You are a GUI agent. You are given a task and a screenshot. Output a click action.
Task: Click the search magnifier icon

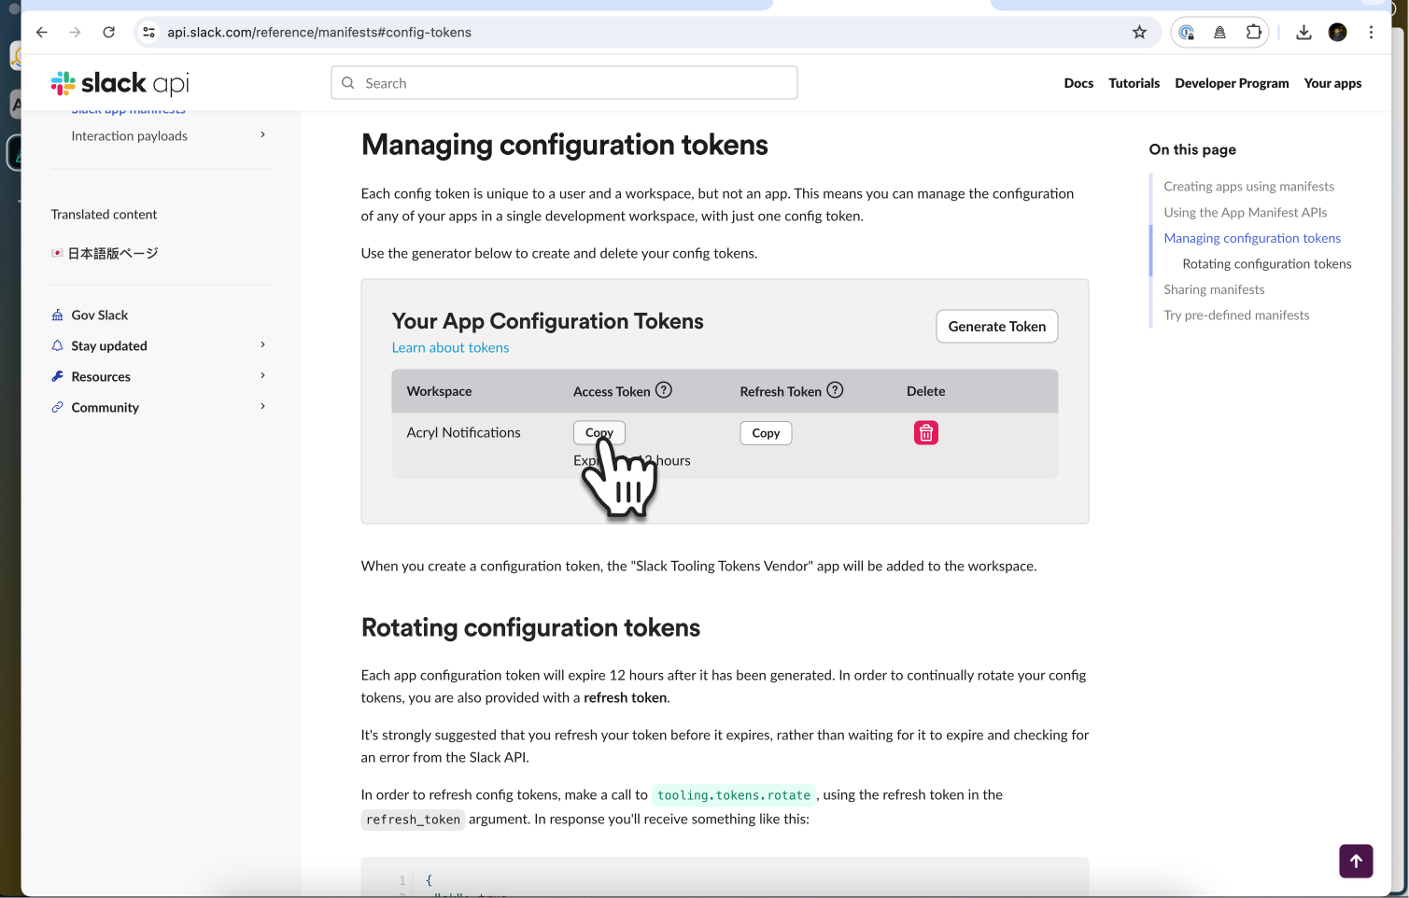tap(348, 83)
